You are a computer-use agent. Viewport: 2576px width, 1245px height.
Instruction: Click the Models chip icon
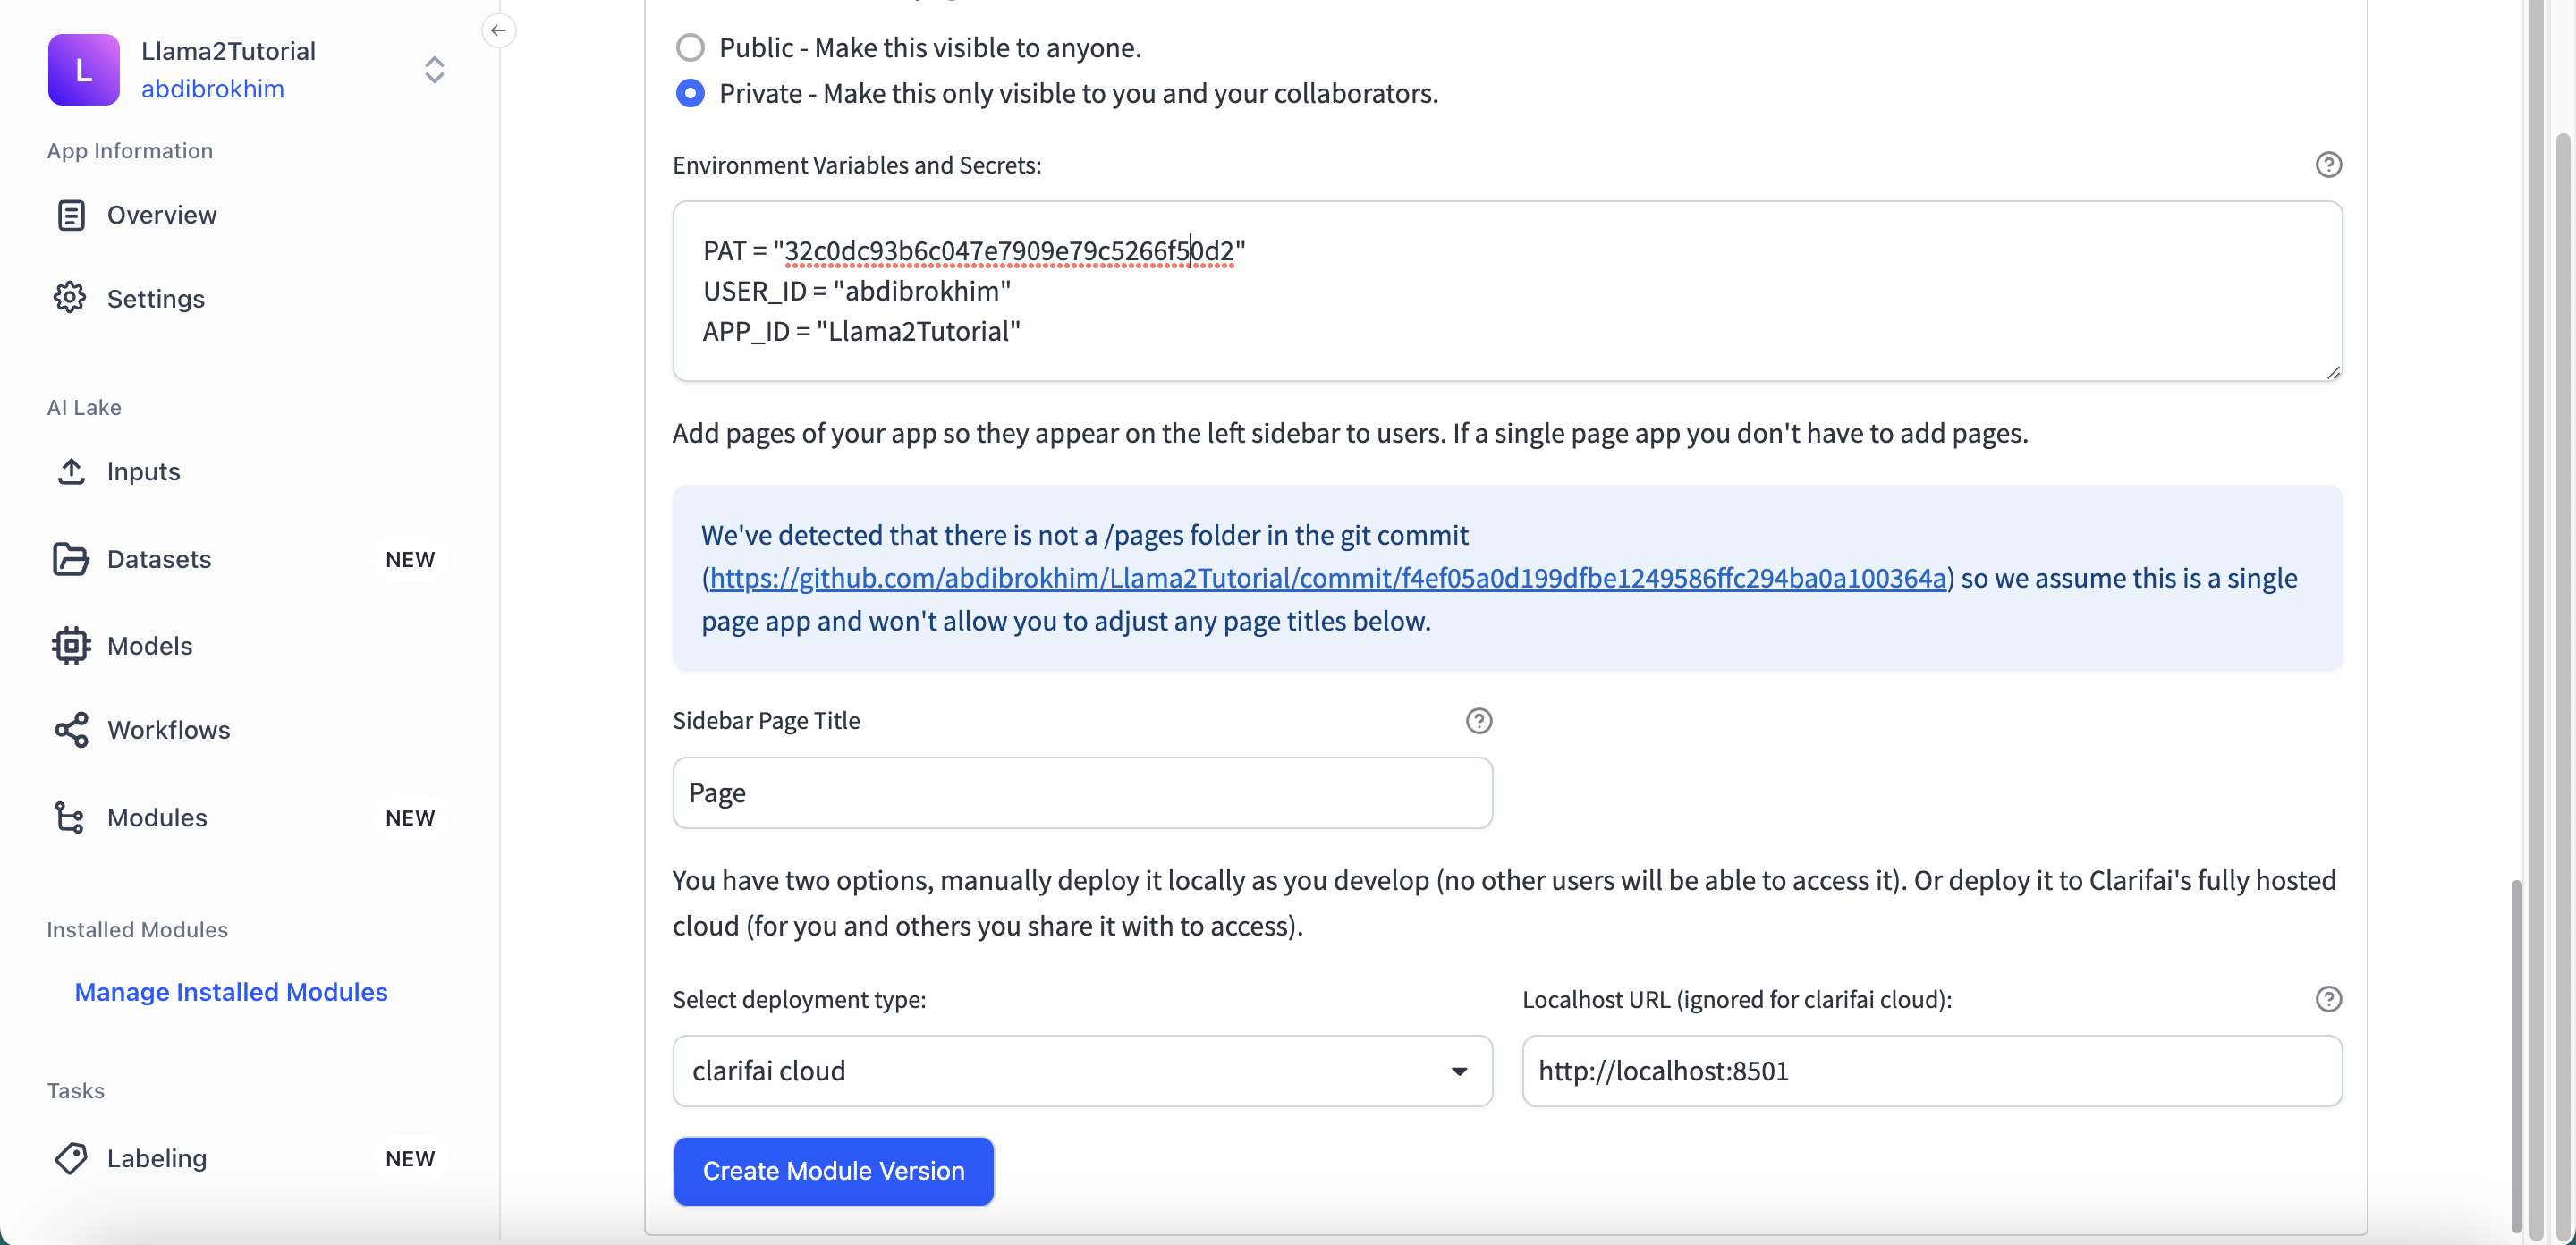71,646
